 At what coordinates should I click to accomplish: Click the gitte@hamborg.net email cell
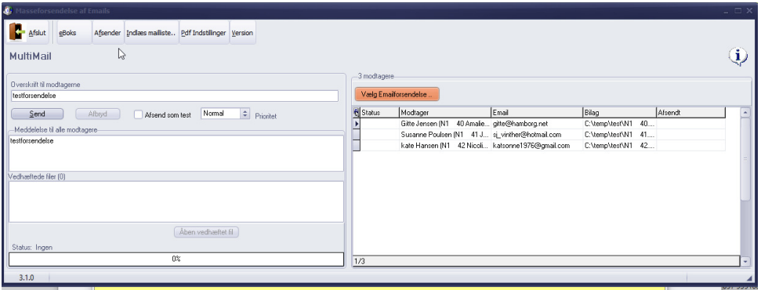537,124
